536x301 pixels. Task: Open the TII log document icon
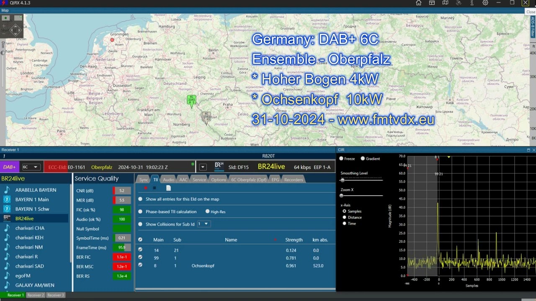168,188
